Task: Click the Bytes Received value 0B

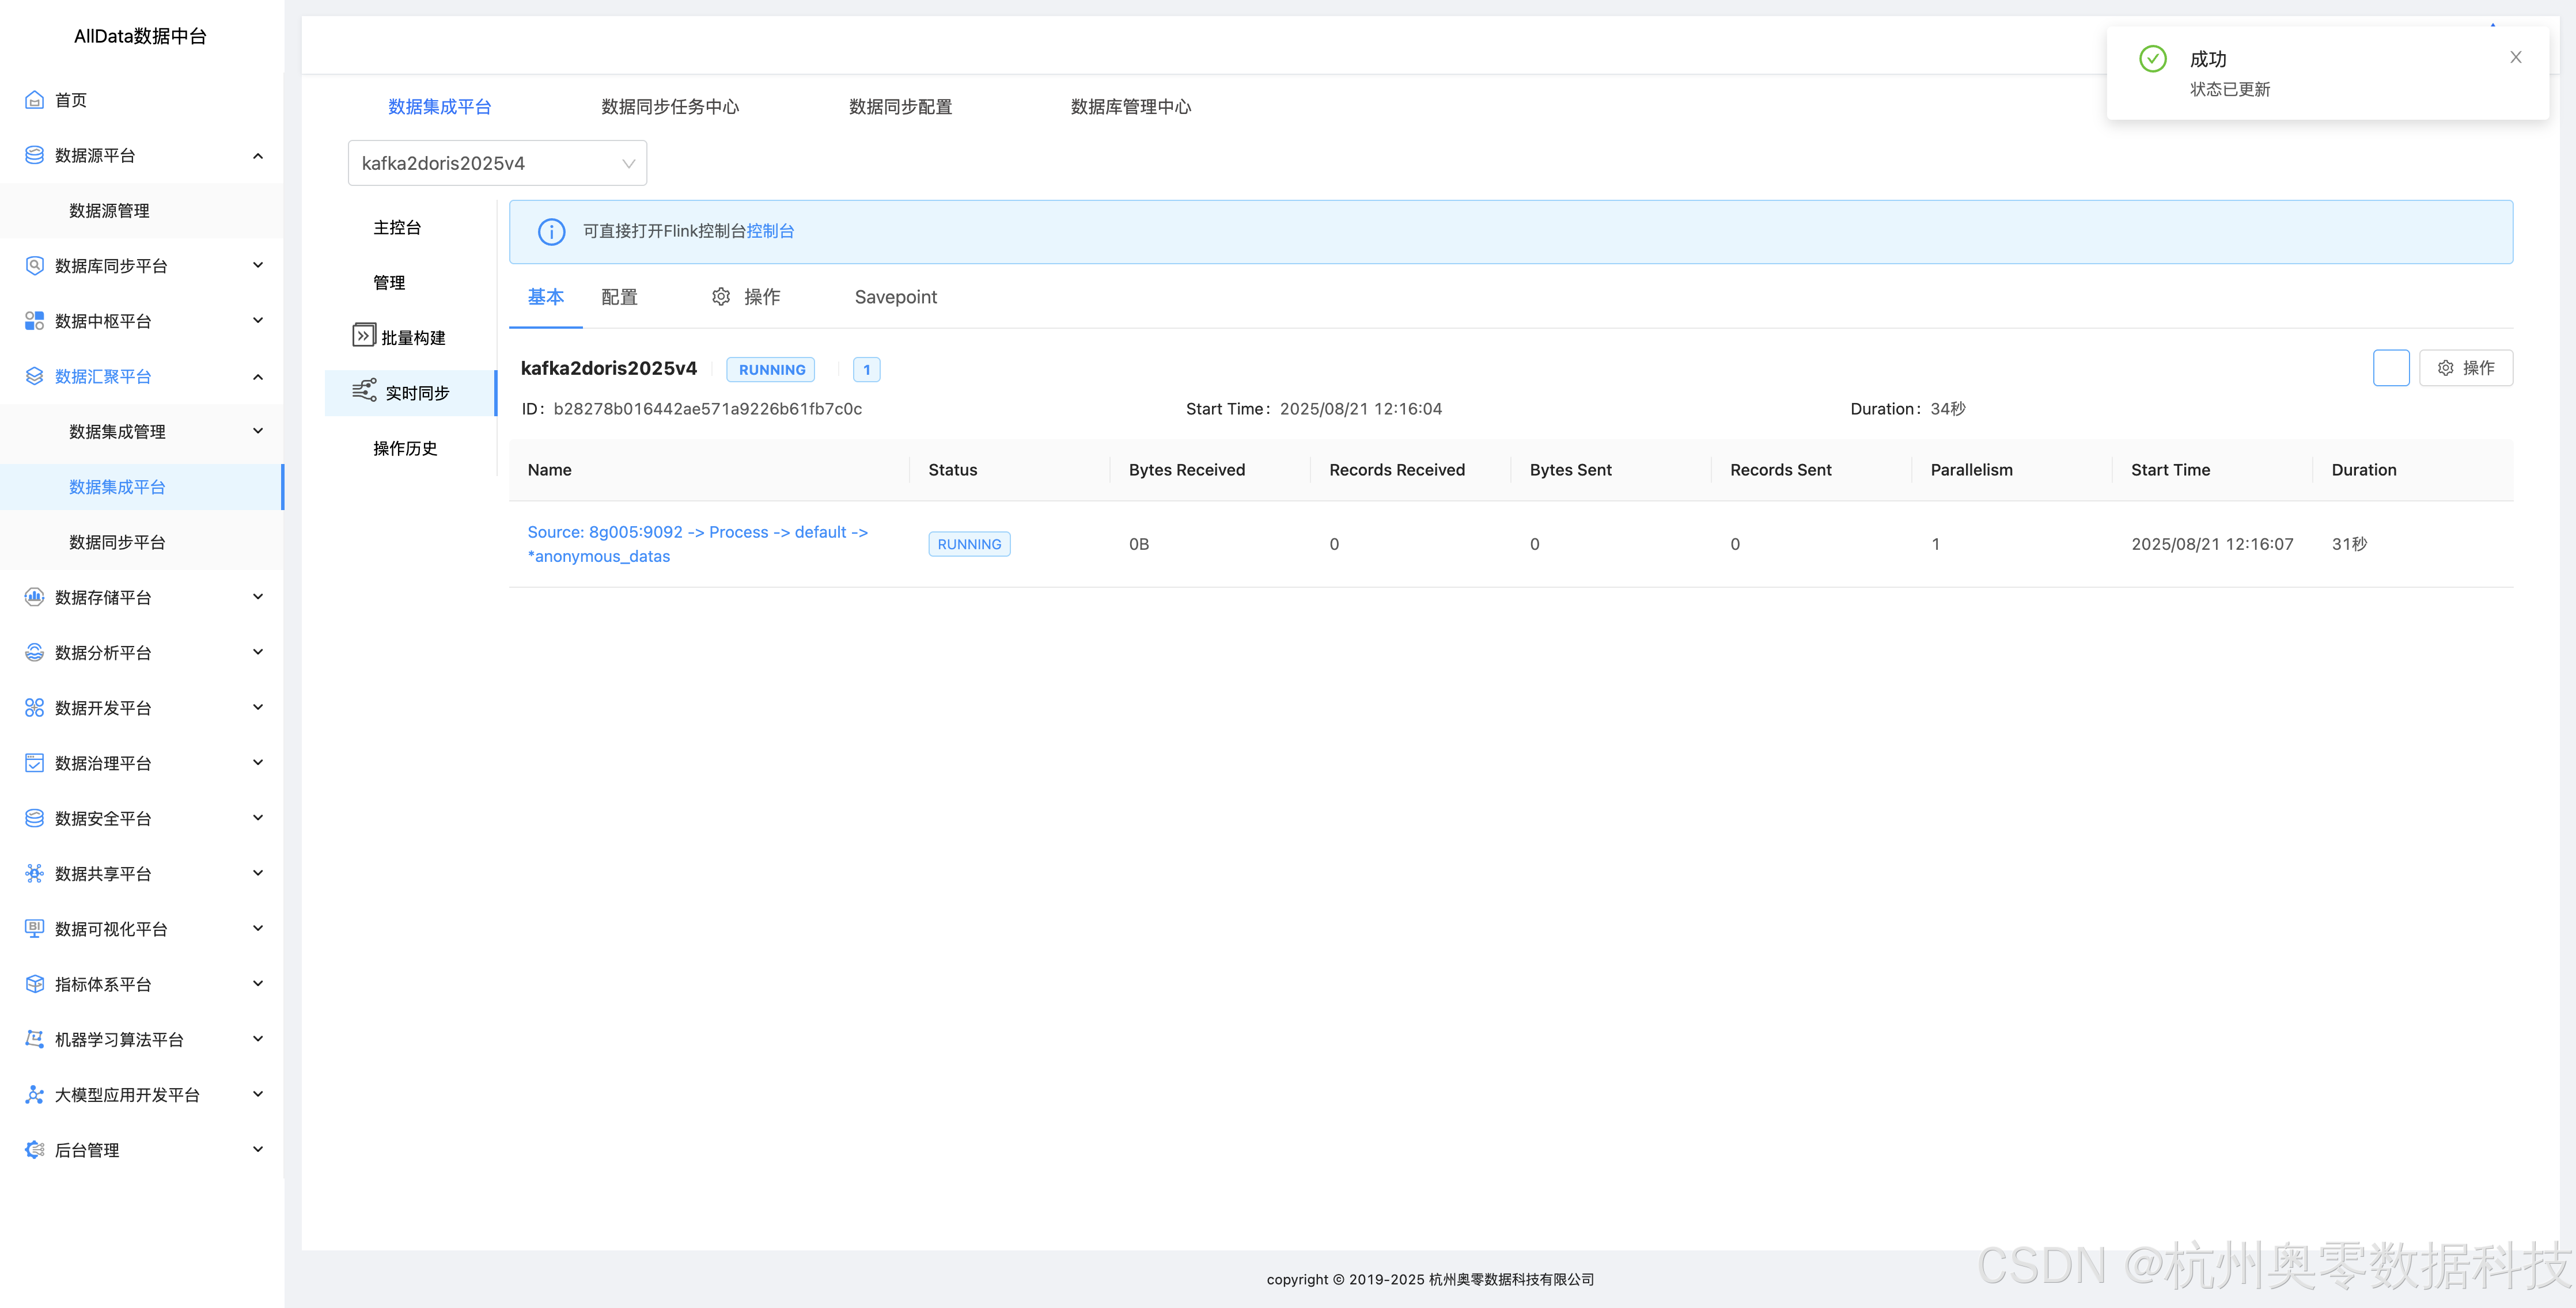Action: pos(1139,545)
